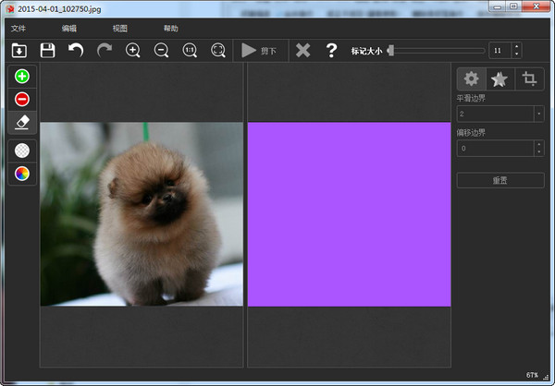
Task: Increase marker size with the up arrow
Action: click(x=516, y=47)
